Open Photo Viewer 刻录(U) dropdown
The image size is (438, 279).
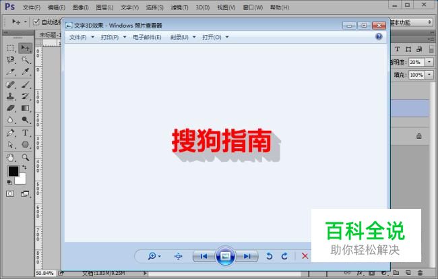tap(183, 37)
